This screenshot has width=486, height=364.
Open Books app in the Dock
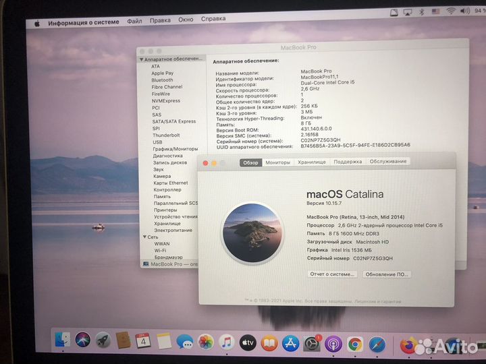(269, 343)
